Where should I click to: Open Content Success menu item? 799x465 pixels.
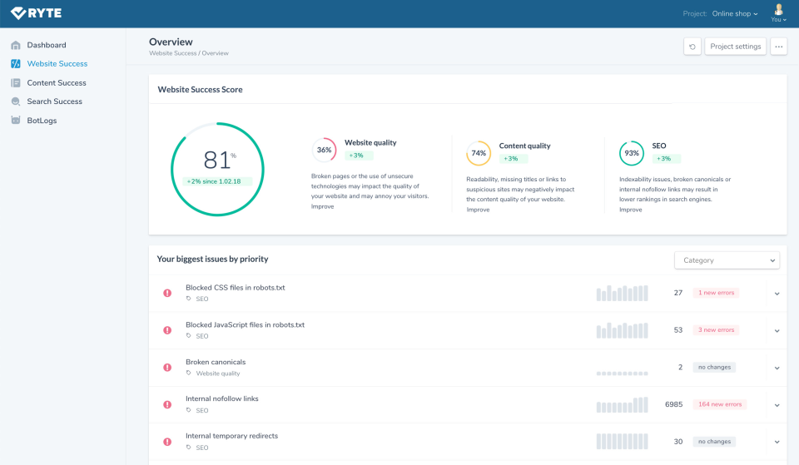[x=57, y=83]
